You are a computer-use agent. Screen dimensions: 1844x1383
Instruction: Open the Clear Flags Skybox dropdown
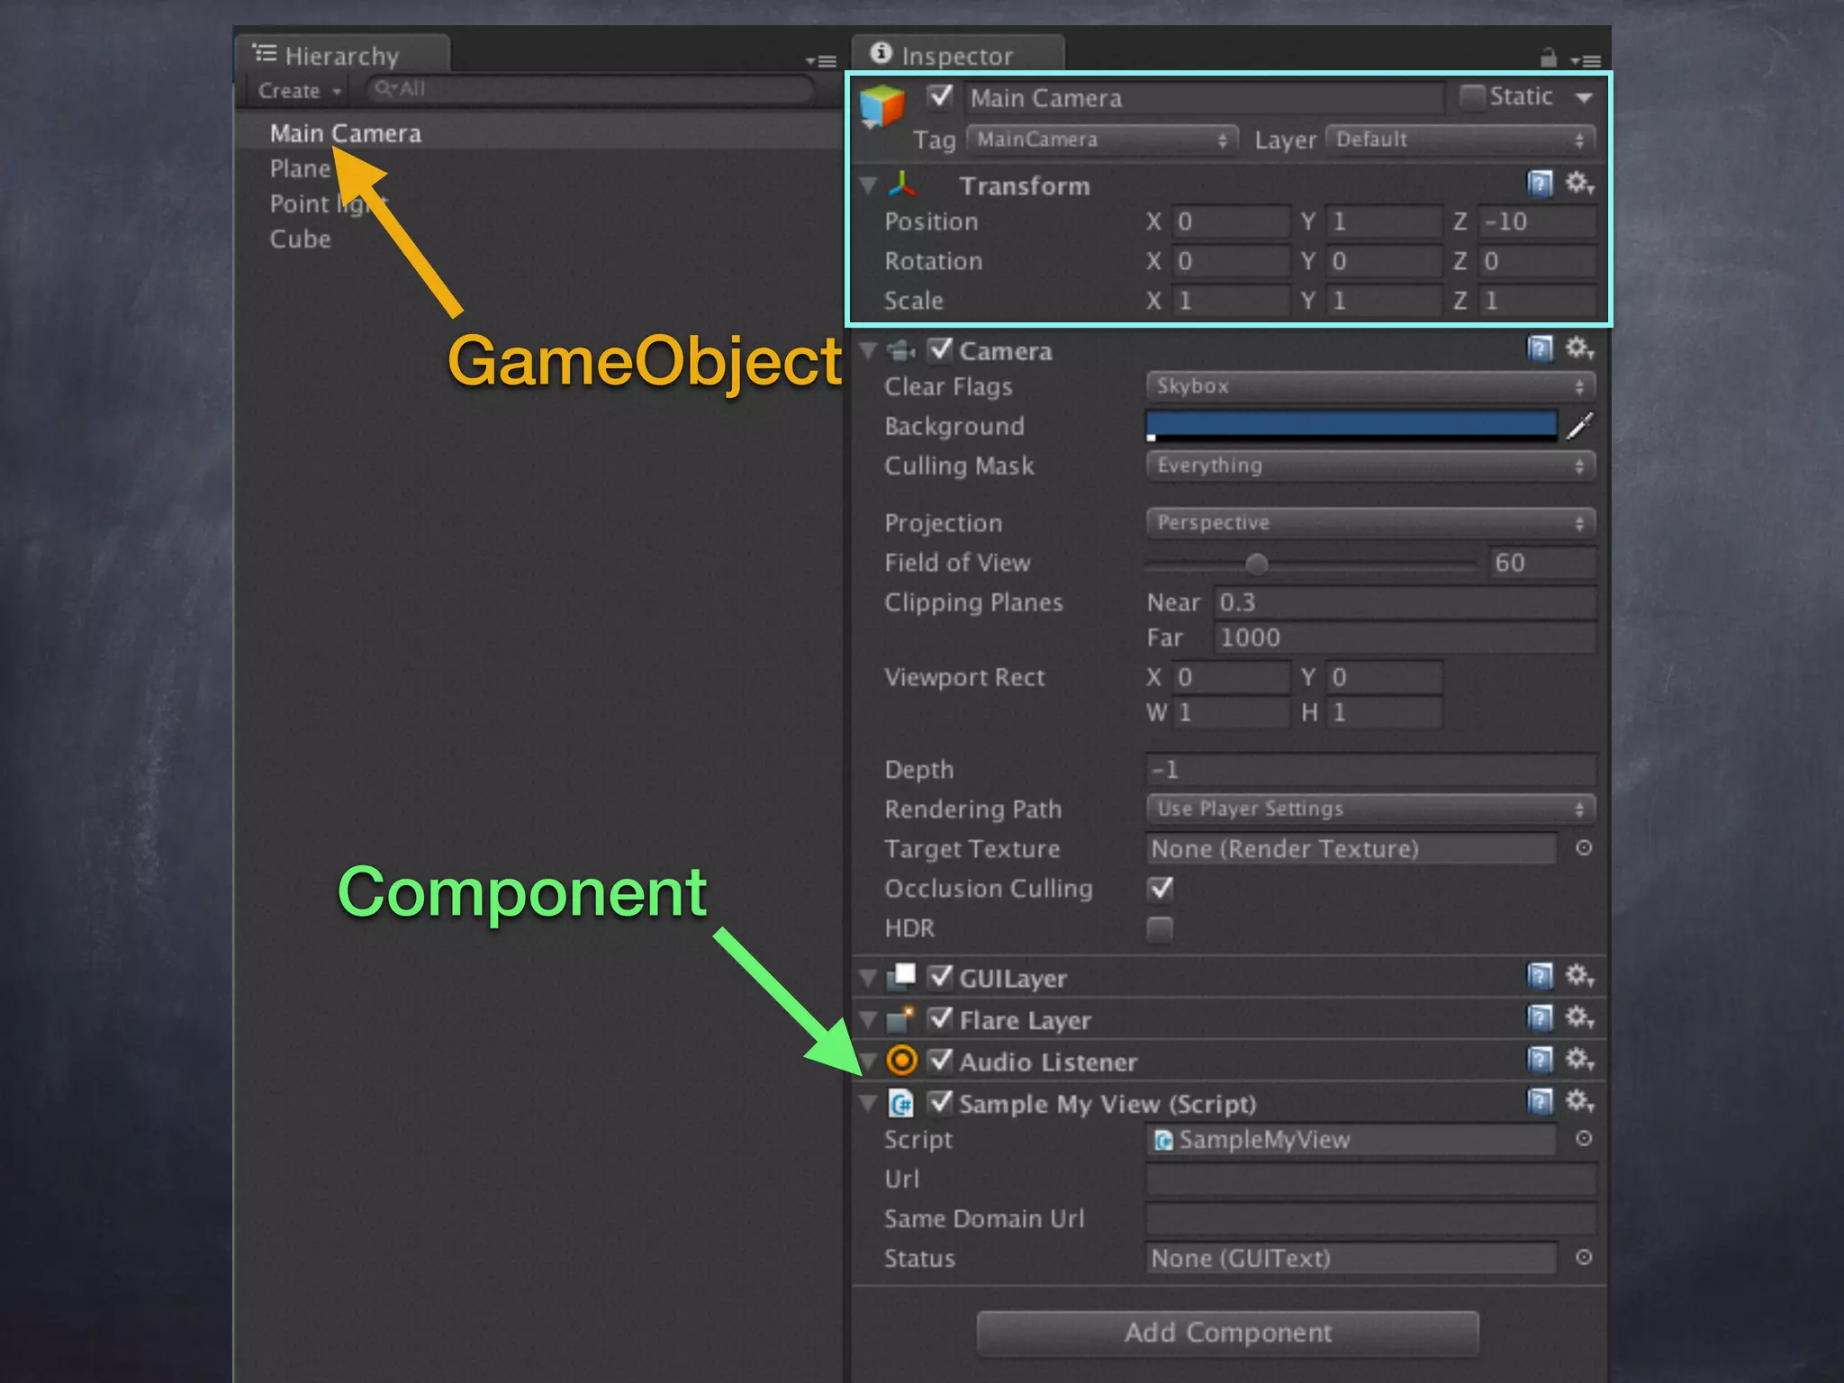point(1369,386)
